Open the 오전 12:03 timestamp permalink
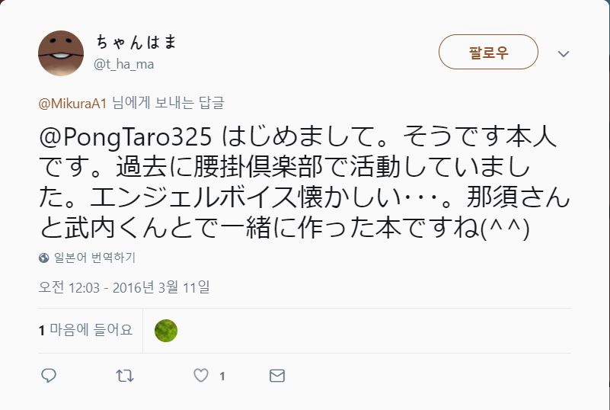610x410 pixels. tap(123, 287)
